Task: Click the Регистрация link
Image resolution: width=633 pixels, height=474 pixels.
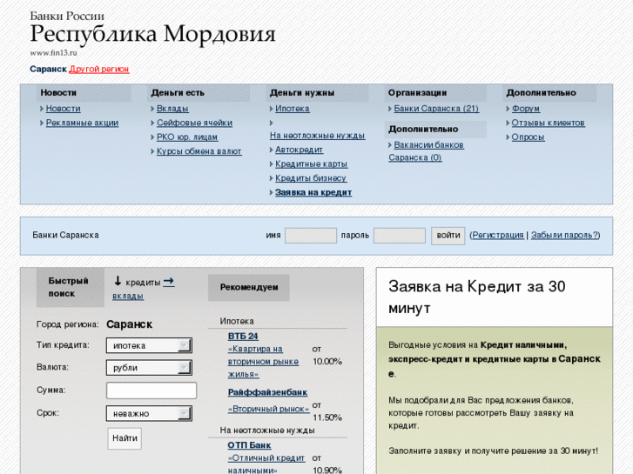Action: coord(498,235)
